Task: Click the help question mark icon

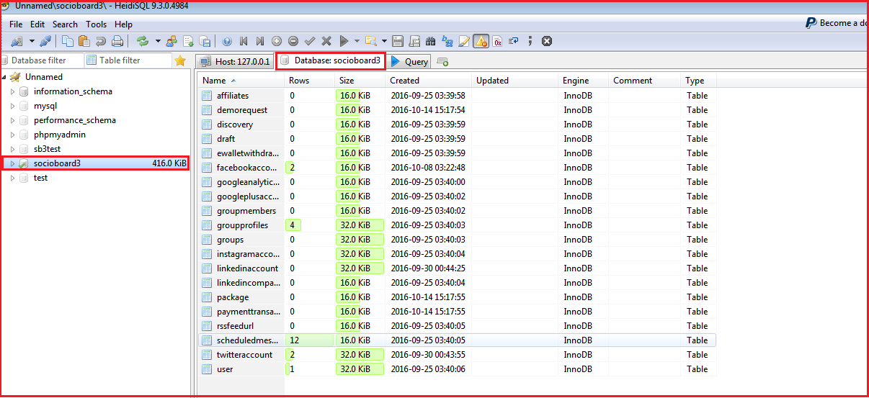Action: point(227,41)
